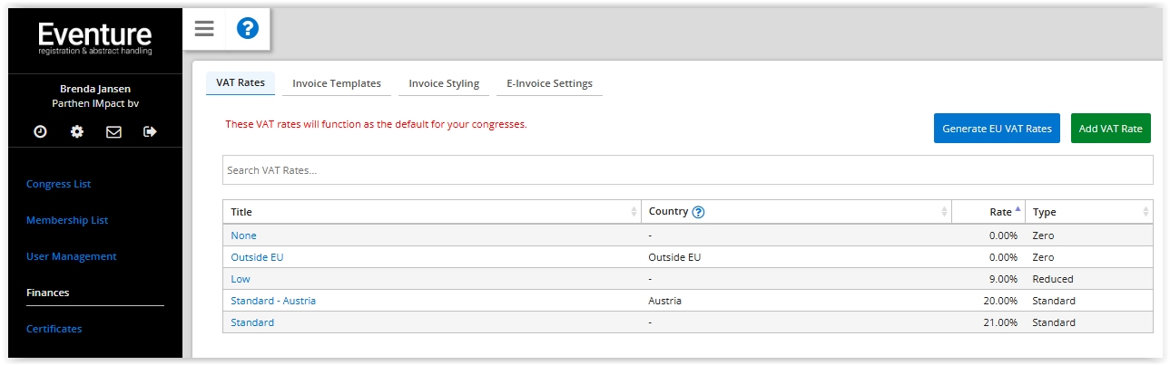Open the E-Invoice Settings tab
Viewport: 1170px width, 365px height.
coord(549,83)
